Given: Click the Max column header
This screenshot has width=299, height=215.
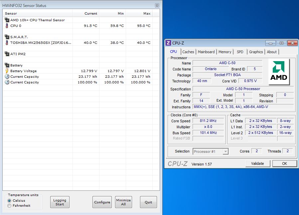Looking at the screenshot, I should (139, 14).
